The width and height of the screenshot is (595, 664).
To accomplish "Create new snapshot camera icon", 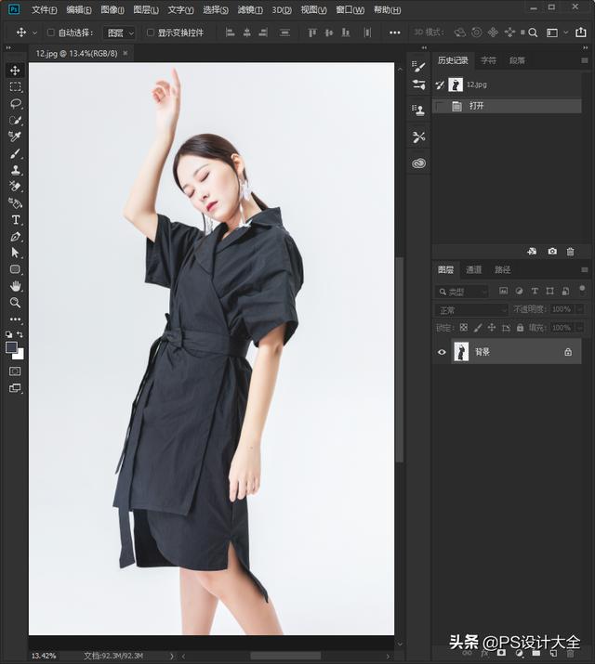I will pyautogui.click(x=552, y=251).
